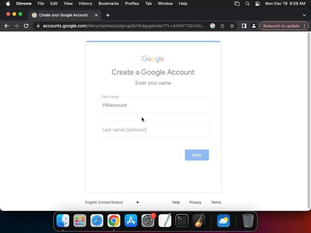Focus the First name field
311x233 pixels.
[153, 105]
